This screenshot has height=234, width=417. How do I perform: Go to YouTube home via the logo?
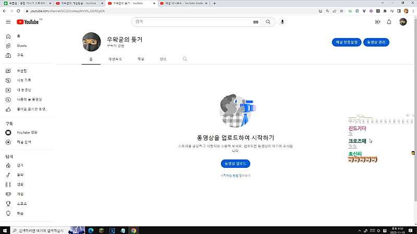28,22
